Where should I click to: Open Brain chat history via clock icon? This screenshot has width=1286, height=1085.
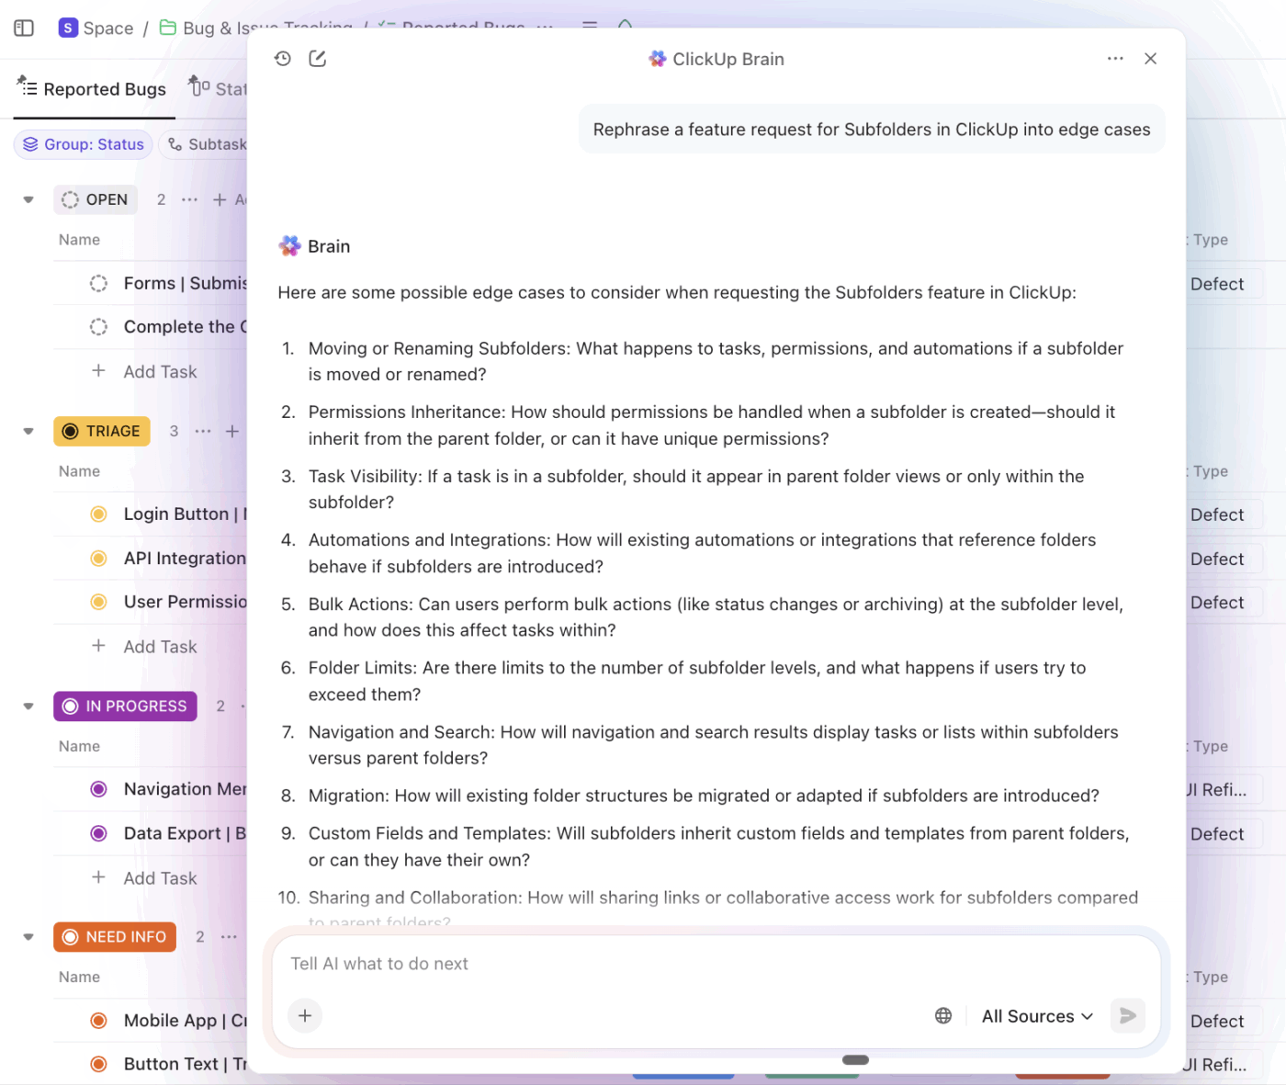283,58
